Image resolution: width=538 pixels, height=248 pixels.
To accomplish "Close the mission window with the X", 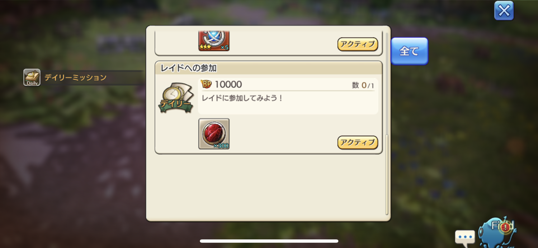I will point(504,11).
